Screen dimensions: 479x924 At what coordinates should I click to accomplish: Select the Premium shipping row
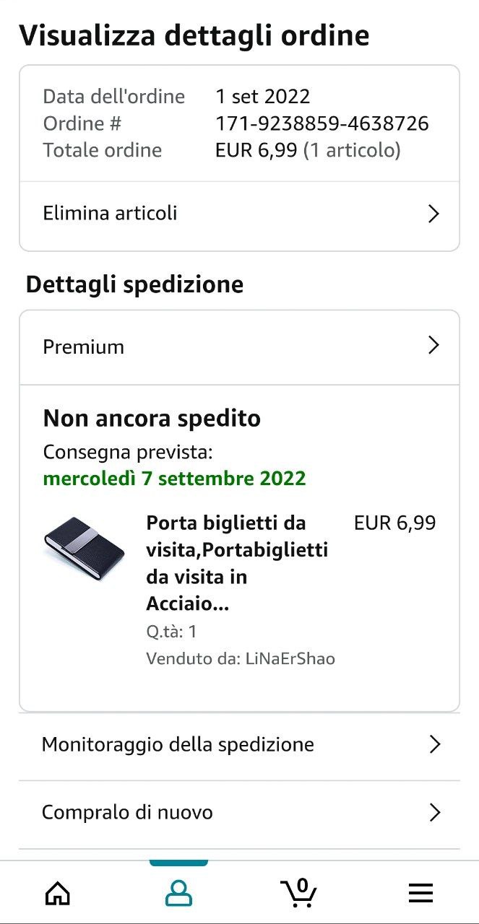click(x=84, y=347)
